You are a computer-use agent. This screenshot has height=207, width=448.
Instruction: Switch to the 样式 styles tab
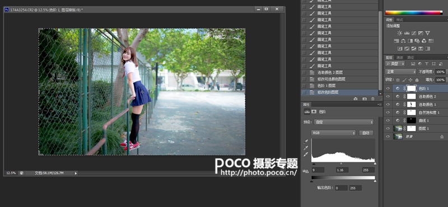point(399,20)
